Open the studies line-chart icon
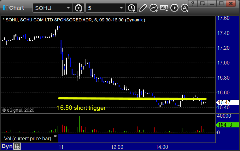 click(x=154, y=8)
